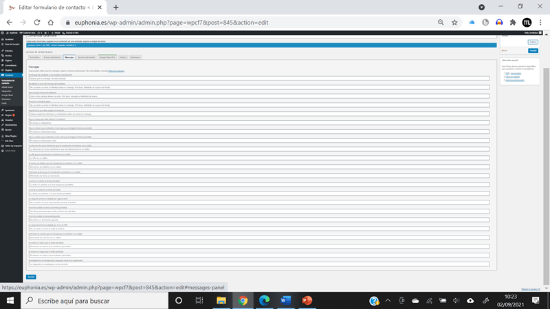
Task: Open the Chrome three-dot menu
Action: click(x=540, y=23)
